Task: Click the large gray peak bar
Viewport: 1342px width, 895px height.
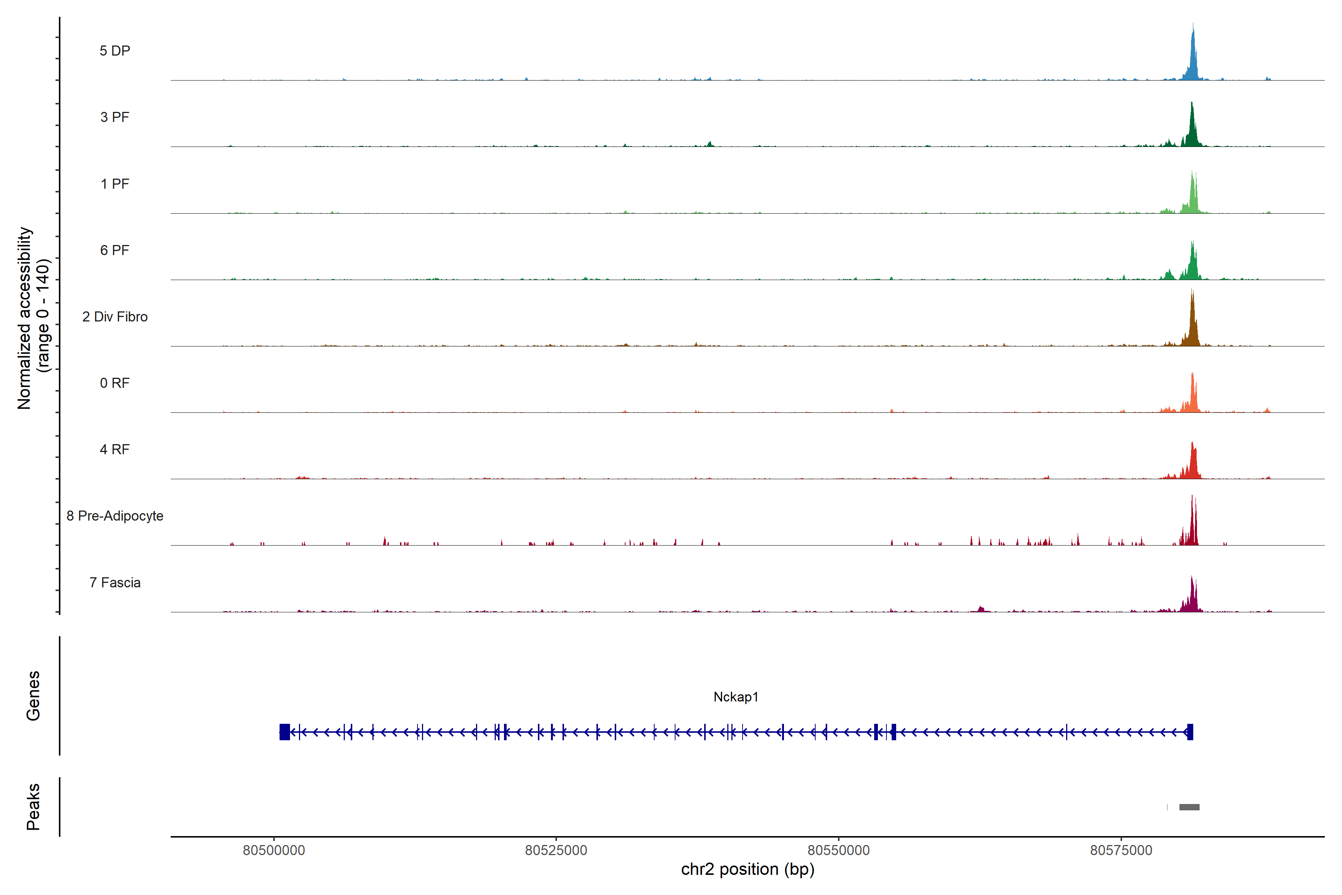Action: [x=1189, y=807]
